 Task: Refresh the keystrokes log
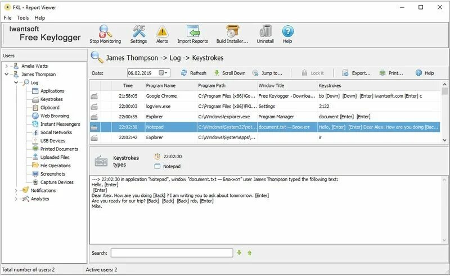193,73
